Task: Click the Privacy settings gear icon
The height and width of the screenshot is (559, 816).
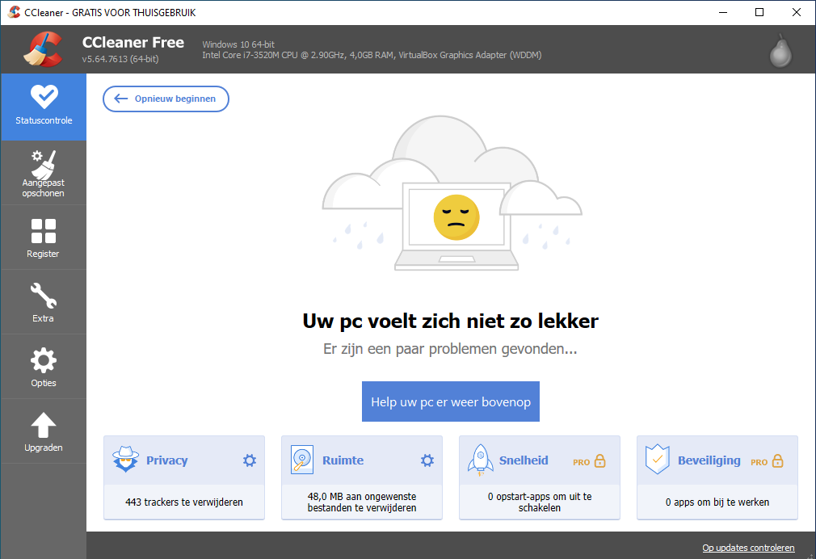Action: 250,460
